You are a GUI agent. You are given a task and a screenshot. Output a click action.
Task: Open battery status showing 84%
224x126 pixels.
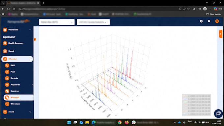coord(206,122)
